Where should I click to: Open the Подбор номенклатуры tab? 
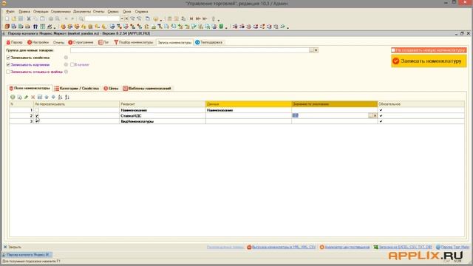coord(134,43)
